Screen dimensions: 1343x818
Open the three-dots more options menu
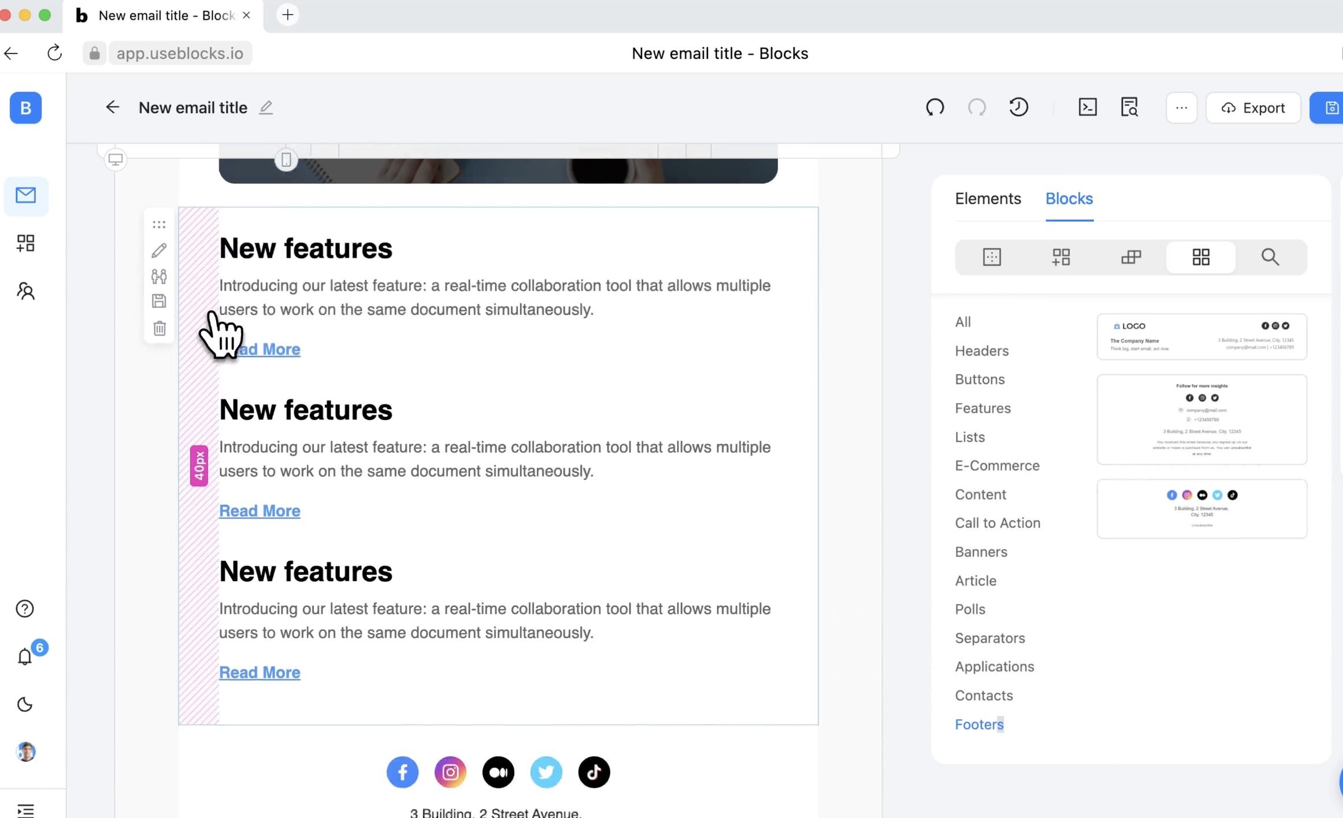(1181, 107)
